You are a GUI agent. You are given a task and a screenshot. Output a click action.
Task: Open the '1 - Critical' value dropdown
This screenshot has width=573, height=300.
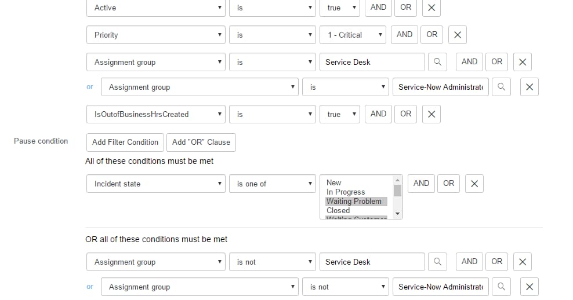pyautogui.click(x=353, y=35)
